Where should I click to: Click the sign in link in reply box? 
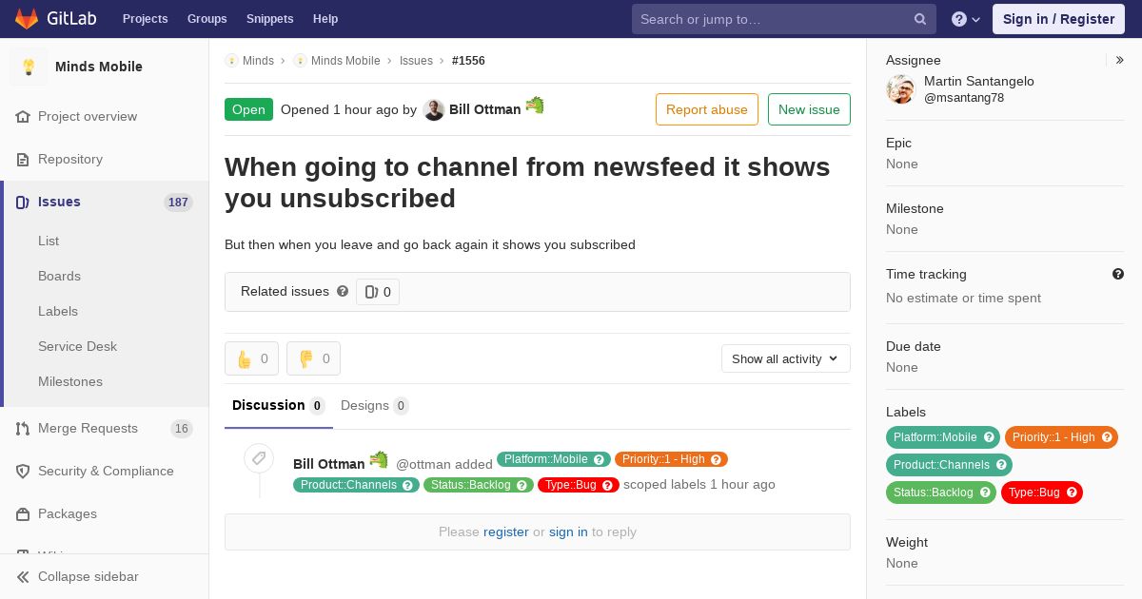(568, 531)
